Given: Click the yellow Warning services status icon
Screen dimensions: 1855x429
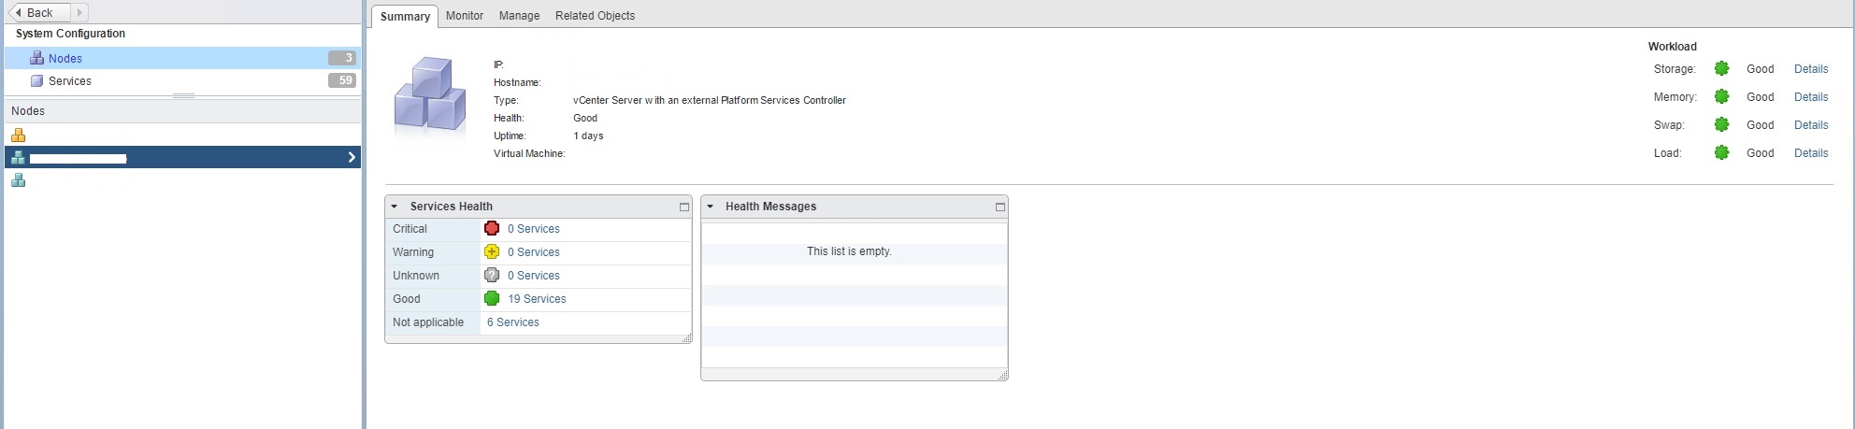Looking at the screenshot, I should point(492,252).
